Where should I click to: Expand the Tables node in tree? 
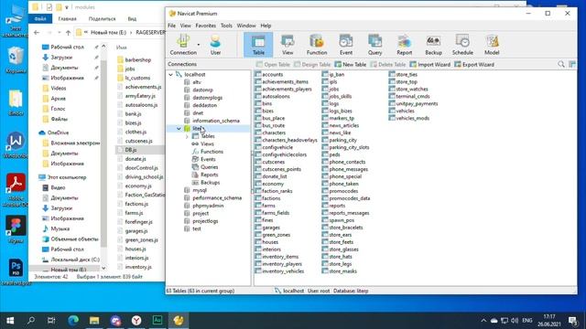point(187,136)
